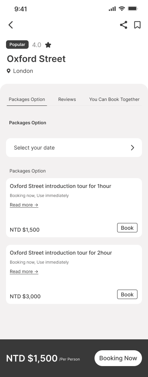This screenshot has width=148, height=377.
Task: Tap the London location pin icon
Action: [8, 71]
